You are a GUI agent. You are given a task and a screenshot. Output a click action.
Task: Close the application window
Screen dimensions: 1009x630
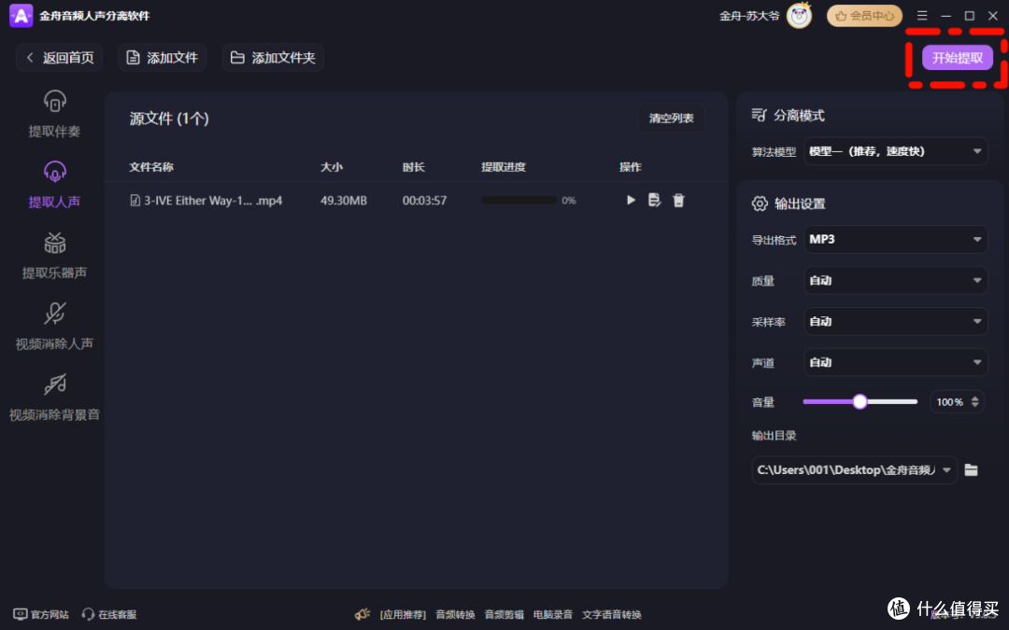tap(993, 16)
